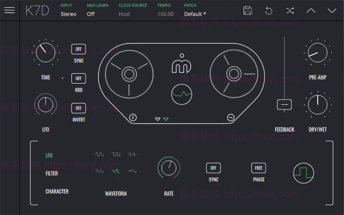Switch to the CHARACTER tab
Screen dimensions: 344x215
coord(57,191)
